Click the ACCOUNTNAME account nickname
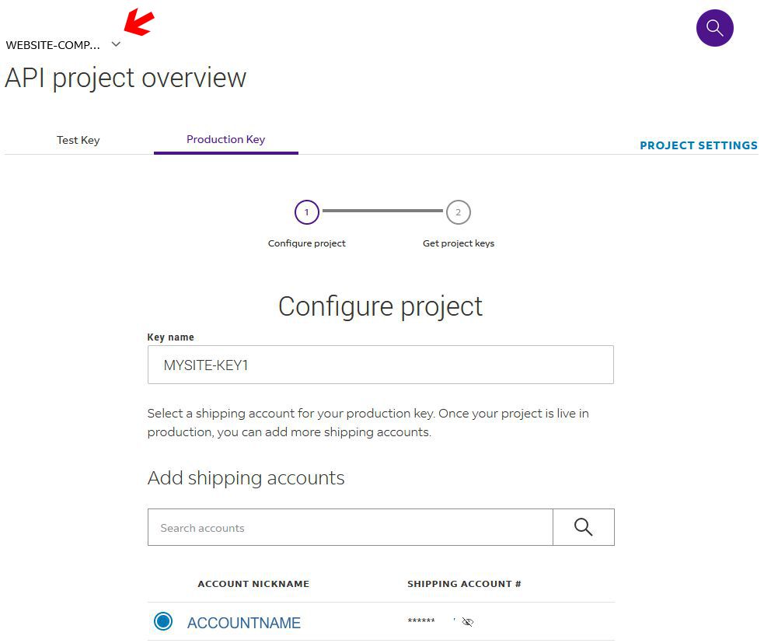 243,623
